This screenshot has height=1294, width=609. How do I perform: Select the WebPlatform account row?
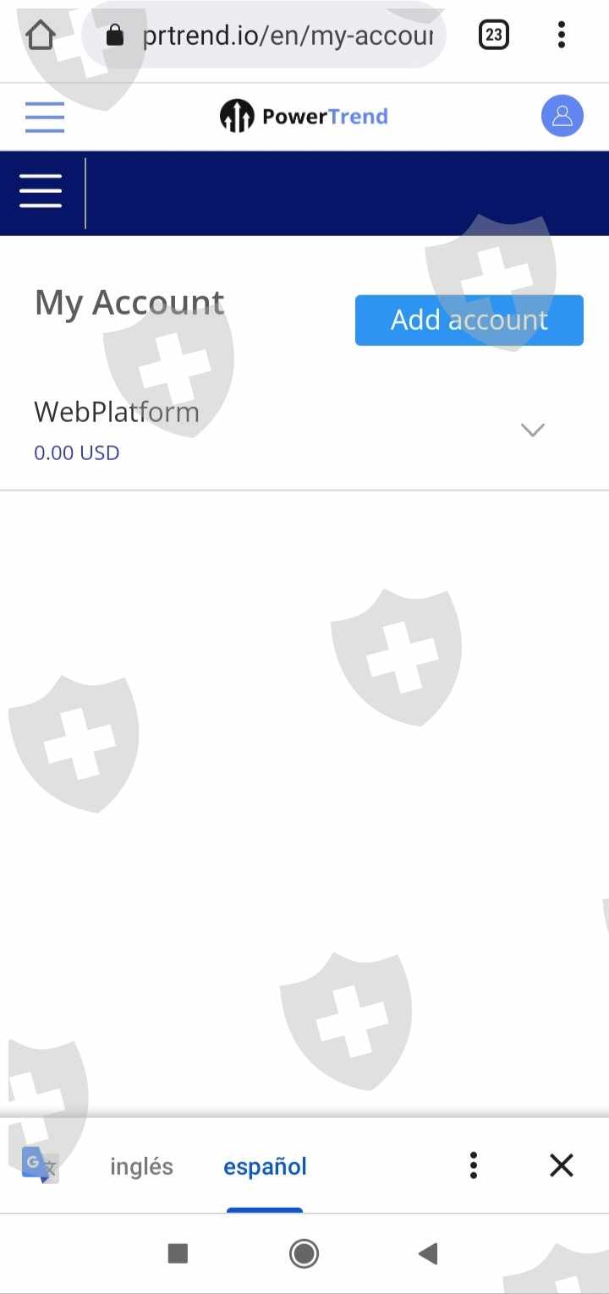[304, 430]
